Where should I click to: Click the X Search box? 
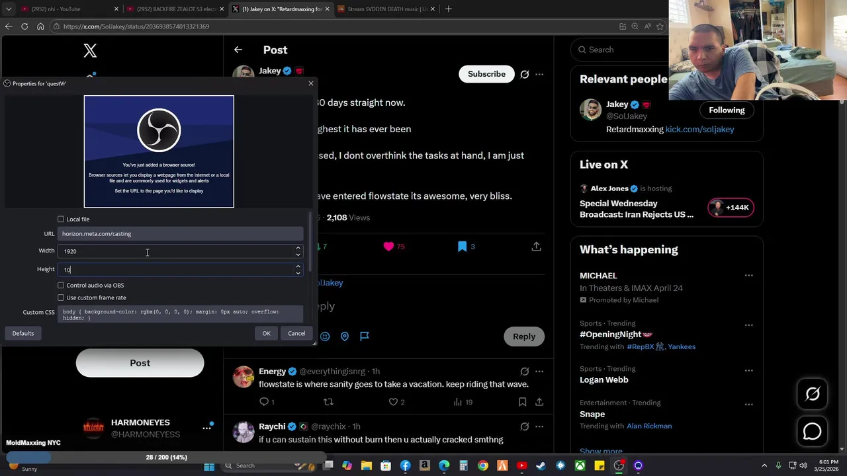621,50
